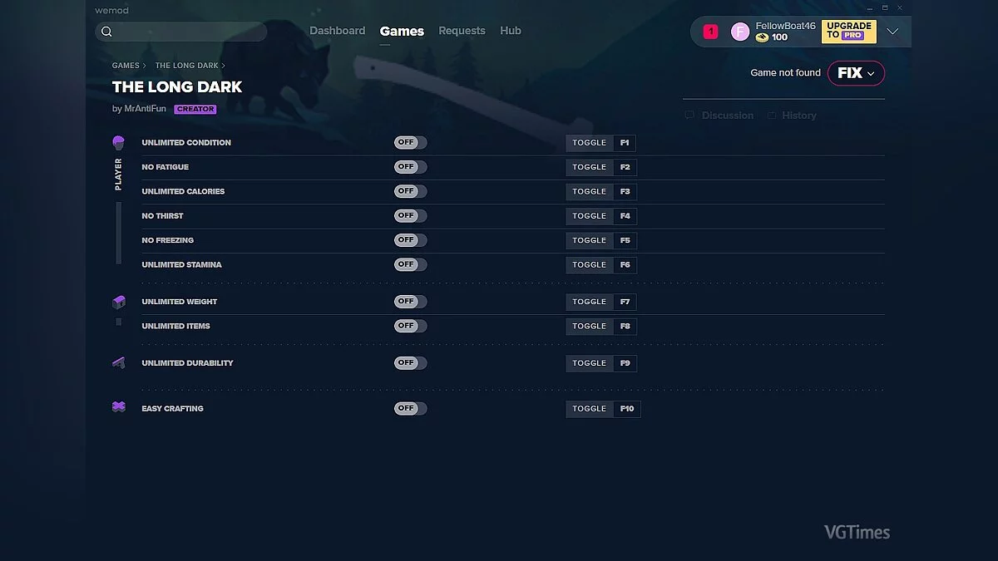Click the search magnifier icon

[x=107, y=31]
